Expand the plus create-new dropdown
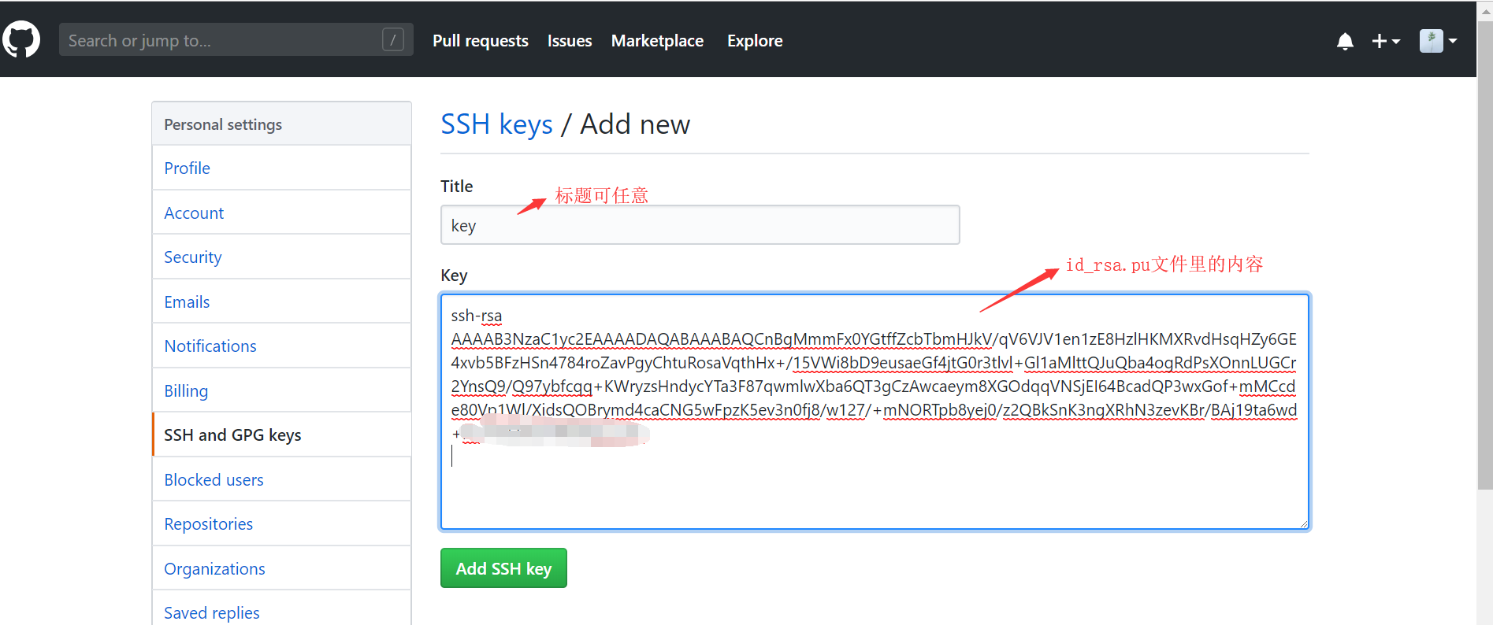Screen dimensions: 1493x625 1386,41
